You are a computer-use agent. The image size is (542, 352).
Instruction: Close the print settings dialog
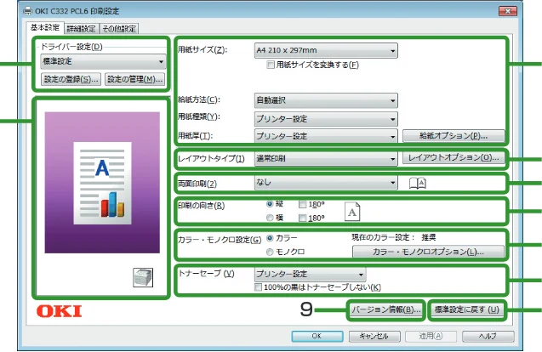pos(508,11)
